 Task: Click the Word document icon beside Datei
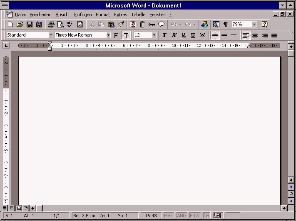(9, 14)
